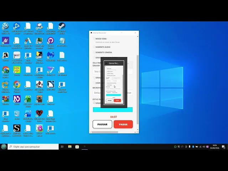The height and width of the screenshot is (171, 228).
Task: Toggle the USAR checkbox in Eternal Recorder
Action: 94,83
